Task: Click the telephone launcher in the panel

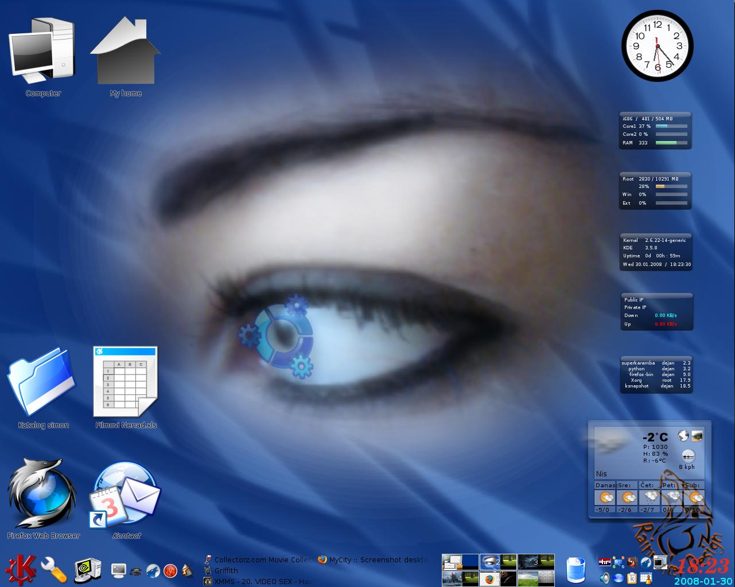Action: pos(136,571)
